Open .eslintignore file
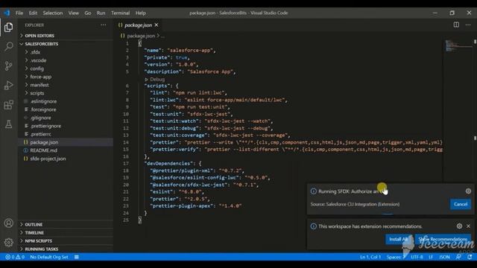 click(43, 101)
